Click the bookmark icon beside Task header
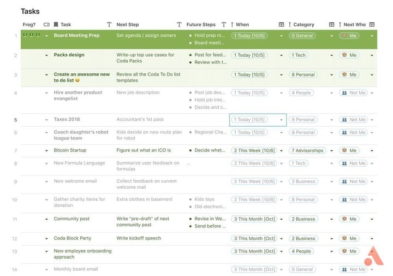 (x=56, y=25)
